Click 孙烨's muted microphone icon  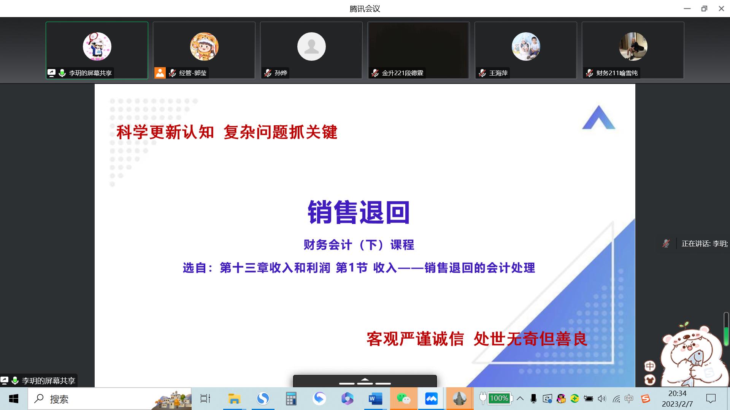[x=268, y=73]
